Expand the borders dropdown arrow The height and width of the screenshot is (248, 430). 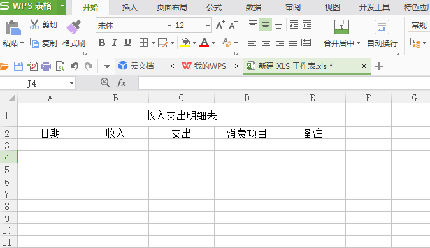click(x=153, y=43)
